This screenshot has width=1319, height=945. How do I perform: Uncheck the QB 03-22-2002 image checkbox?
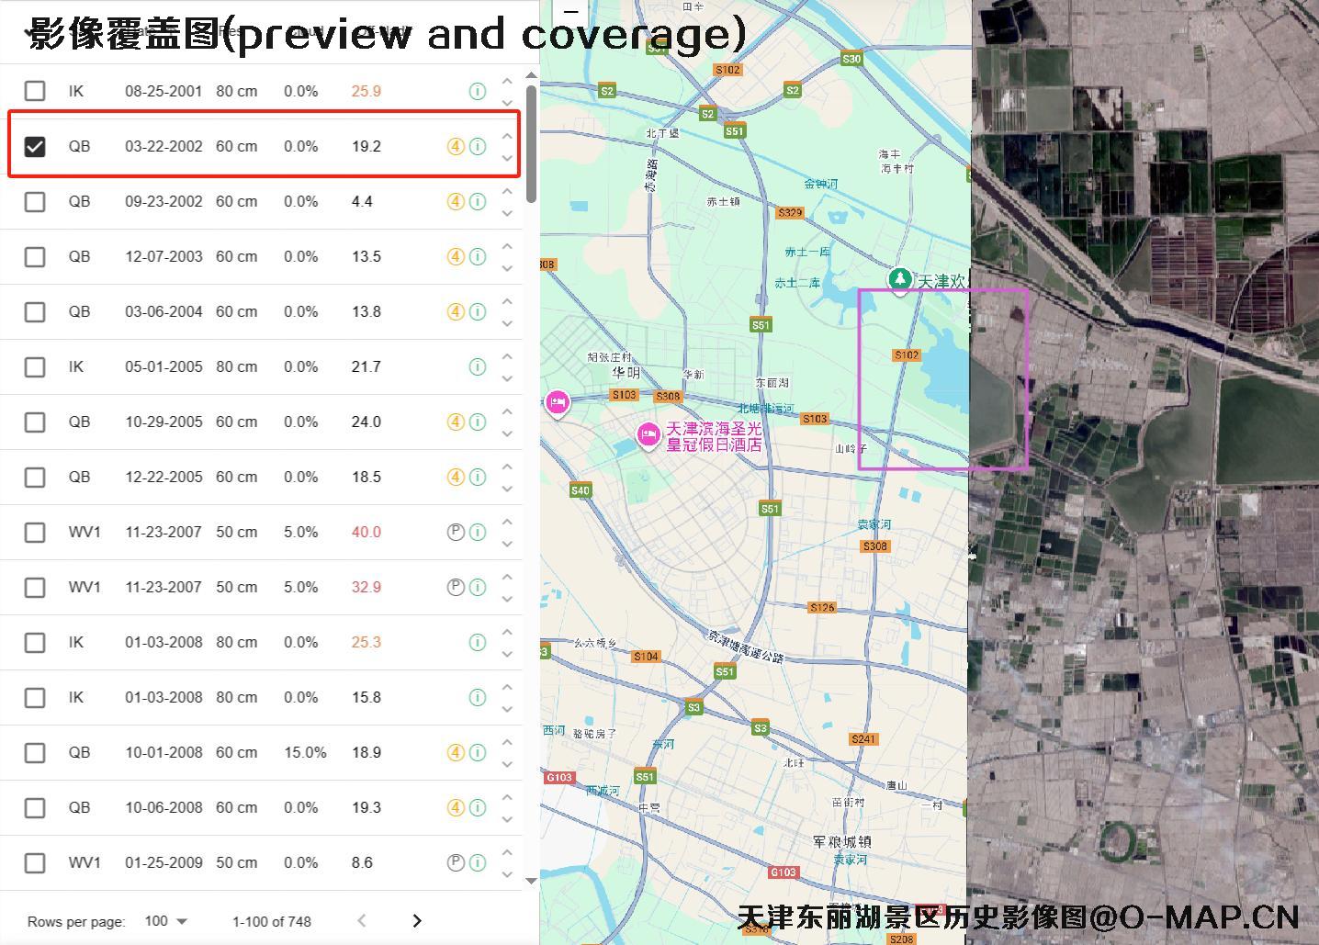[x=35, y=146]
